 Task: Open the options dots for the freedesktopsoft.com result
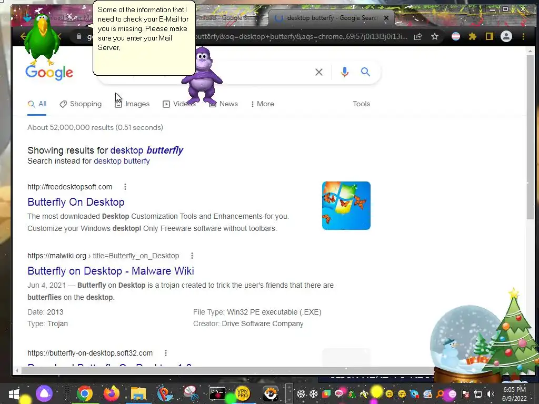pyautogui.click(x=125, y=187)
